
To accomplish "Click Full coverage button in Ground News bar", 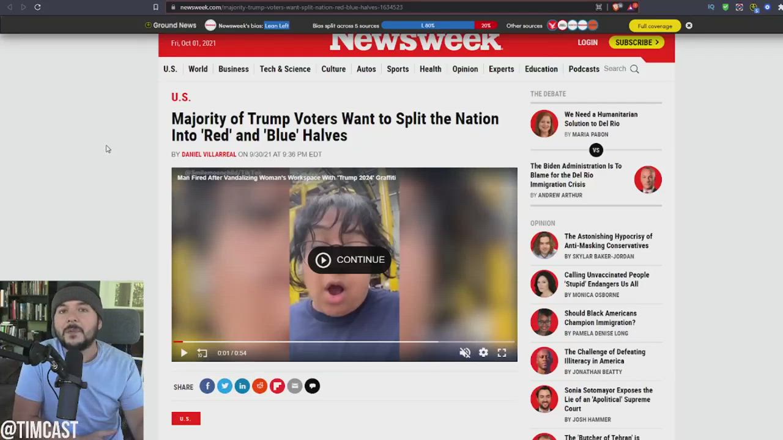I will click(x=655, y=26).
